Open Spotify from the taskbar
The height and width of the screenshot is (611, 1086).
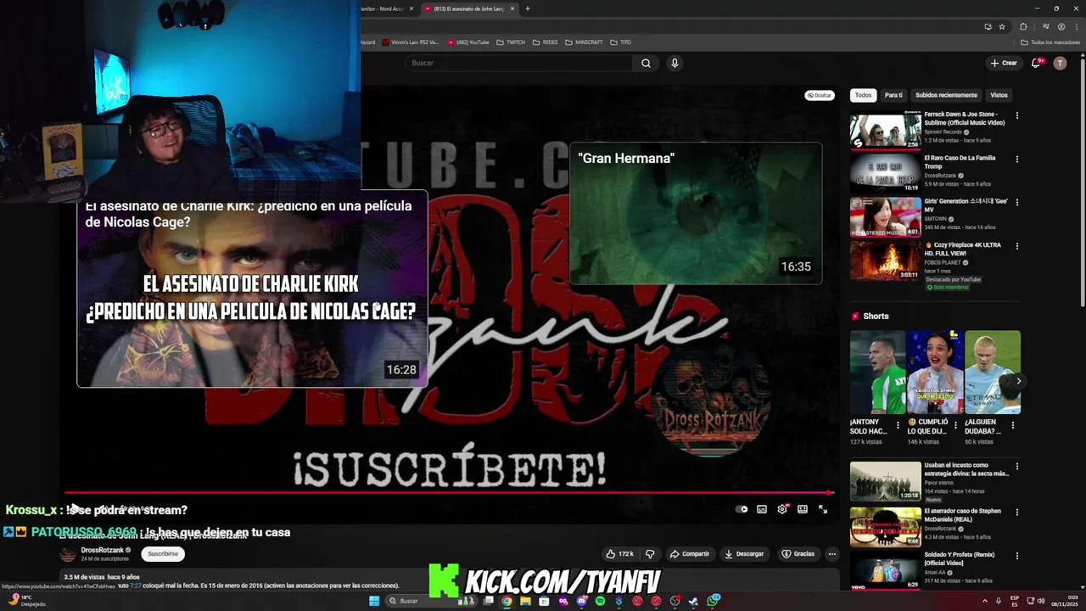(x=600, y=601)
